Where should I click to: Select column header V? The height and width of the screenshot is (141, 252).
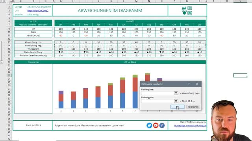pyautogui.click(x=240, y=1)
